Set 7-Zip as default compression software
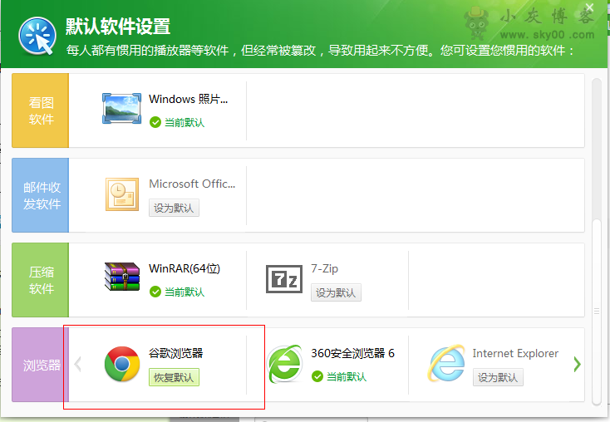The height and width of the screenshot is (422, 610). (x=336, y=292)
